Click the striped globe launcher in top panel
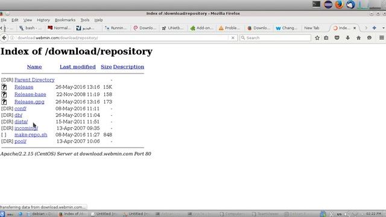 (328, 4)
